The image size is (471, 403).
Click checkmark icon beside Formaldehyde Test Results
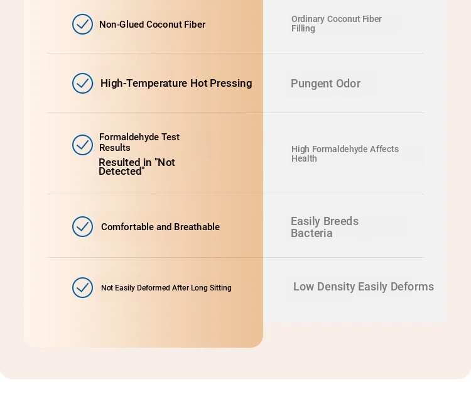tap(82, 145)
